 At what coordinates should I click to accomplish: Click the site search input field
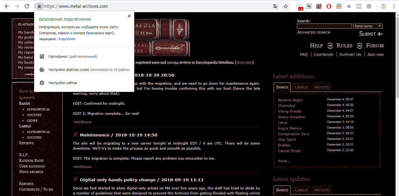pyautogui.click(x=324, y=26)
